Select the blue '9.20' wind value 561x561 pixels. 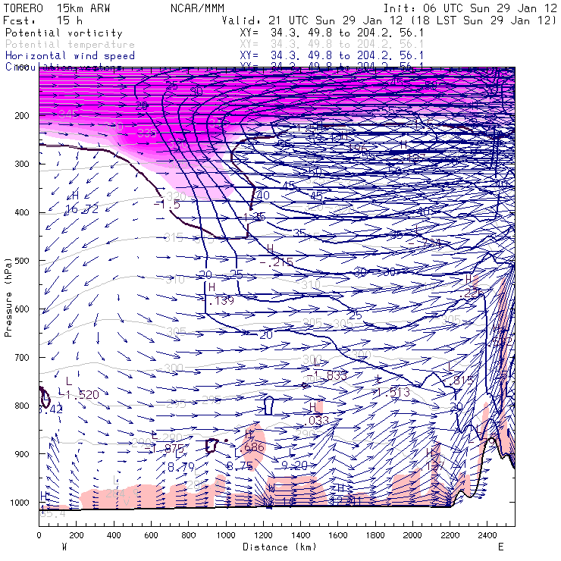(x=294, y=465)
